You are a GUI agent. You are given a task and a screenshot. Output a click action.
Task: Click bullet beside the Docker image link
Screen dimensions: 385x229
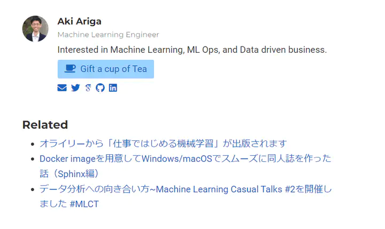coord(33,159)
